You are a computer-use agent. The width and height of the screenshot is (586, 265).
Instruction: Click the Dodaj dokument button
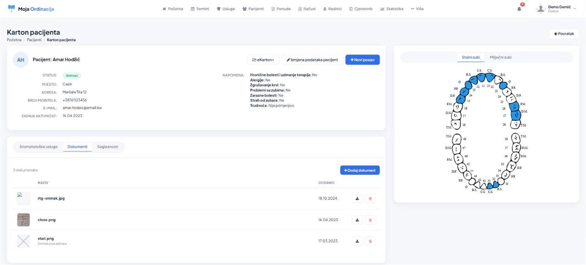point(360,170)
